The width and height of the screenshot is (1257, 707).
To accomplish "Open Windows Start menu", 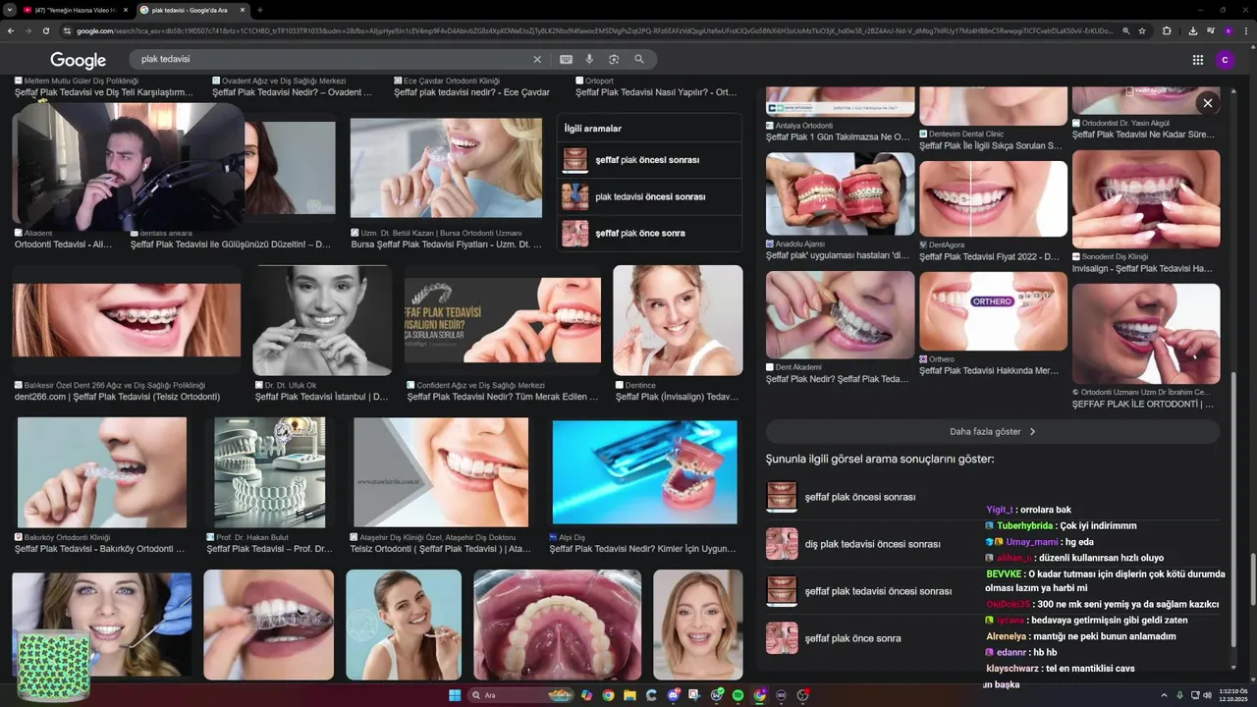I will tap(455, 695).
